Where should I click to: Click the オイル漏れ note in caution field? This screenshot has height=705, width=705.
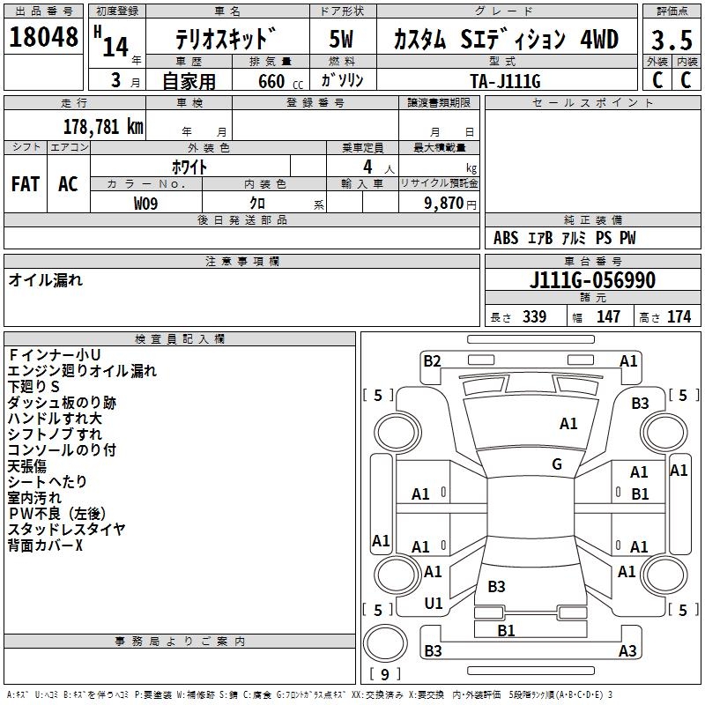coord(46,280)
